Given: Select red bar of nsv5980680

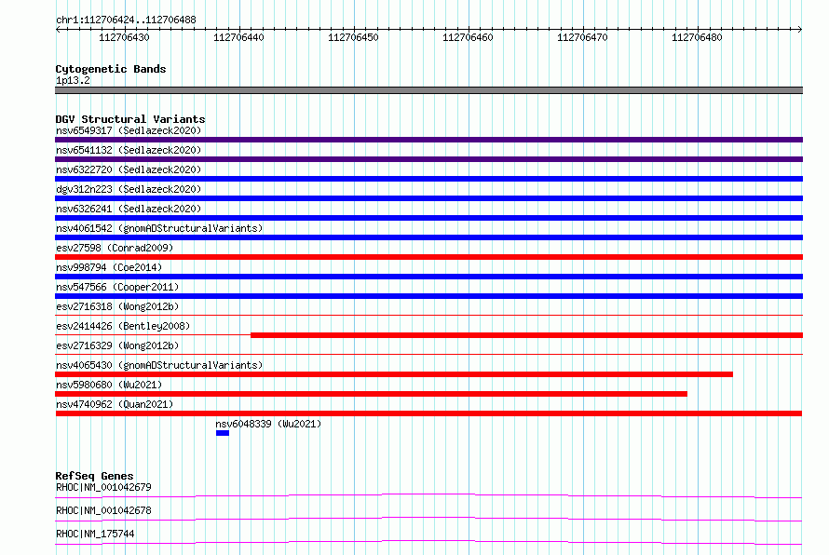Looking at the screenshot, I should click(x=371, y=394).
